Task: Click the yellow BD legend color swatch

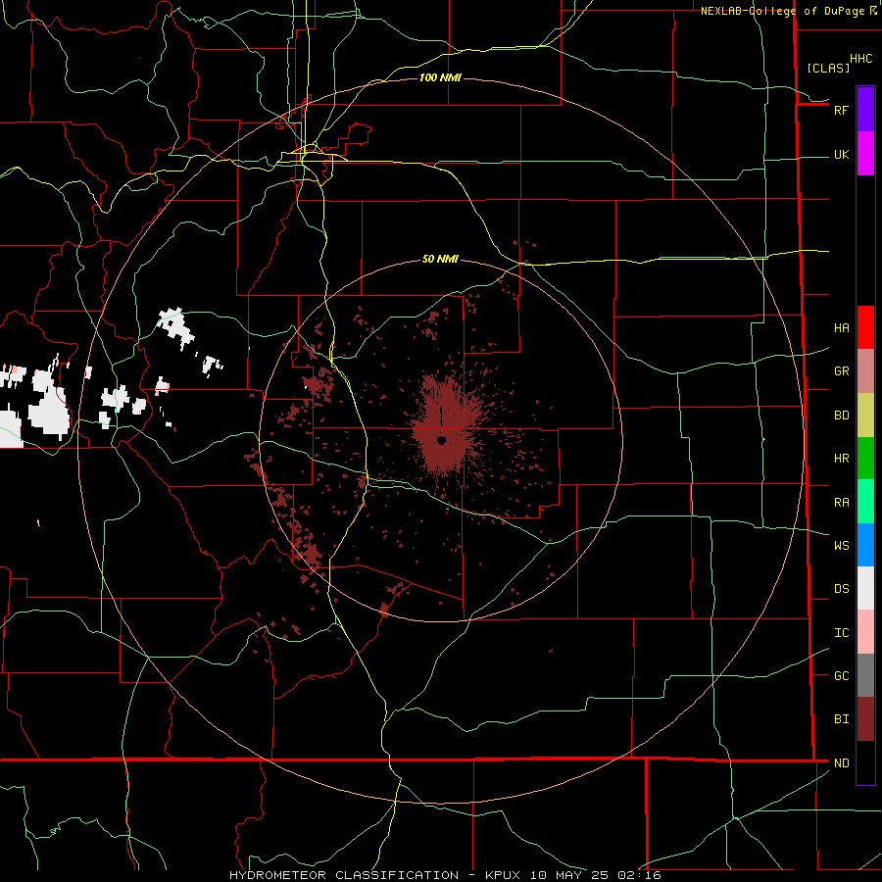Action: [x=865, y=415]
